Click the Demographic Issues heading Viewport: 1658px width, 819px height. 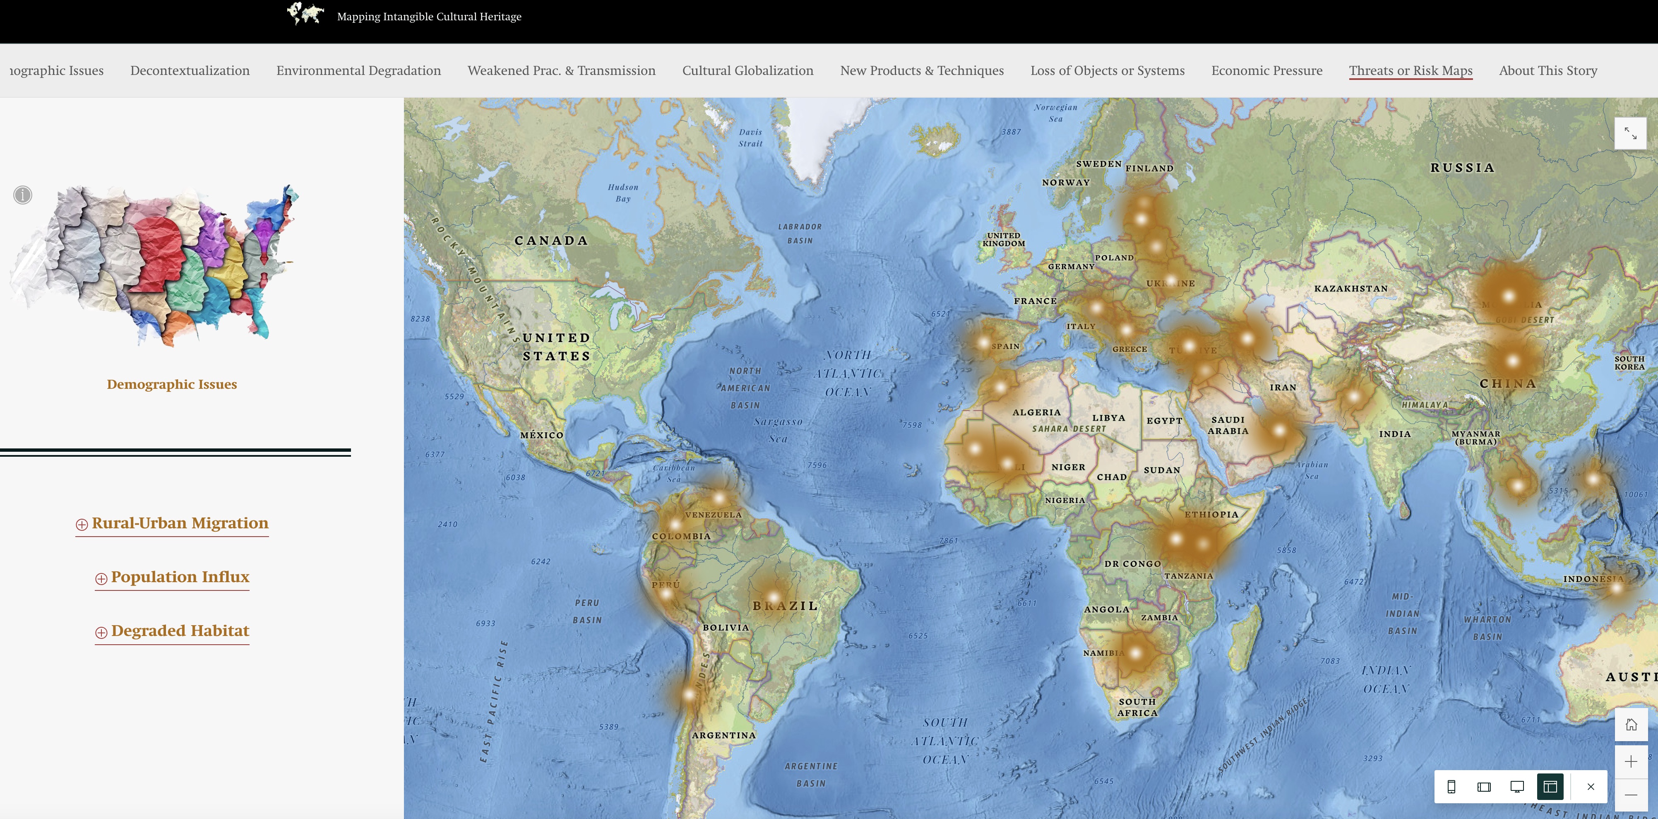coord(172,384)
